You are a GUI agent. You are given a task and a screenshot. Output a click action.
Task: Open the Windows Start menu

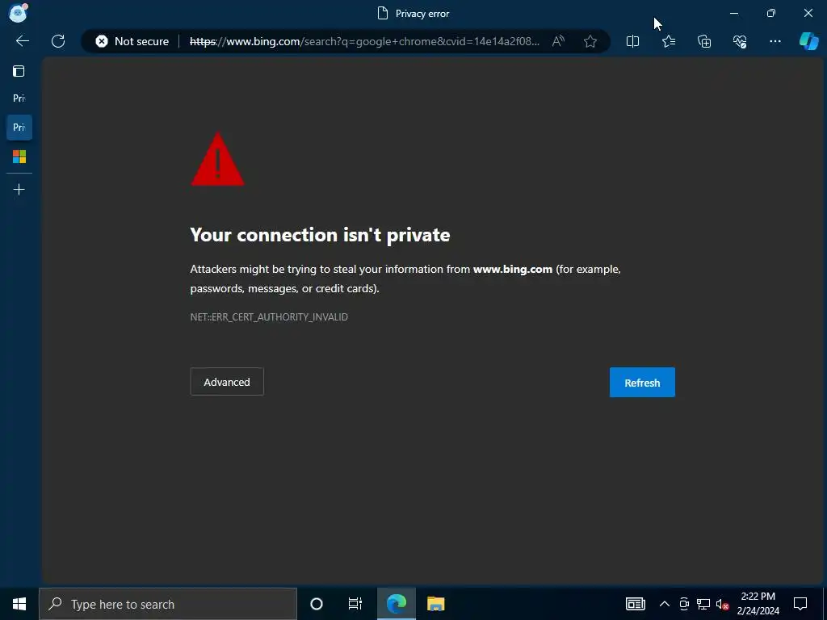(x=19, y=604)
